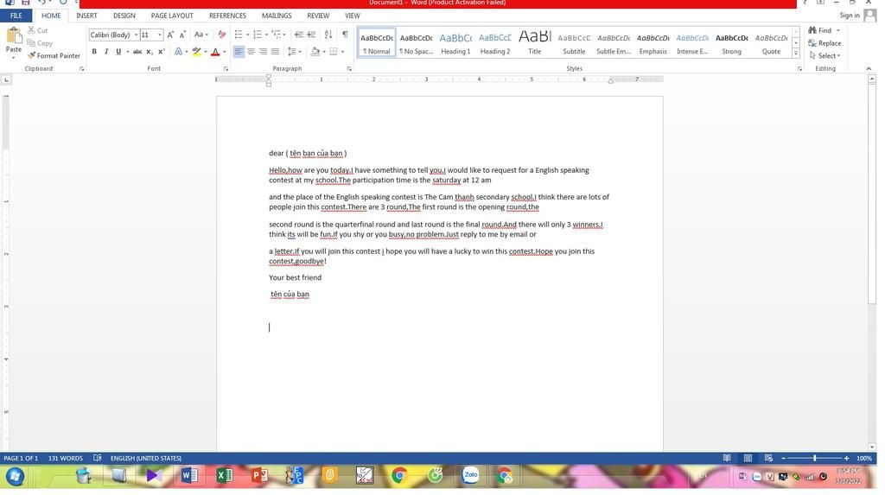This screenshot has height=495, width=885.
Task: Click Sign in link
Action: (x=850, y=16)
